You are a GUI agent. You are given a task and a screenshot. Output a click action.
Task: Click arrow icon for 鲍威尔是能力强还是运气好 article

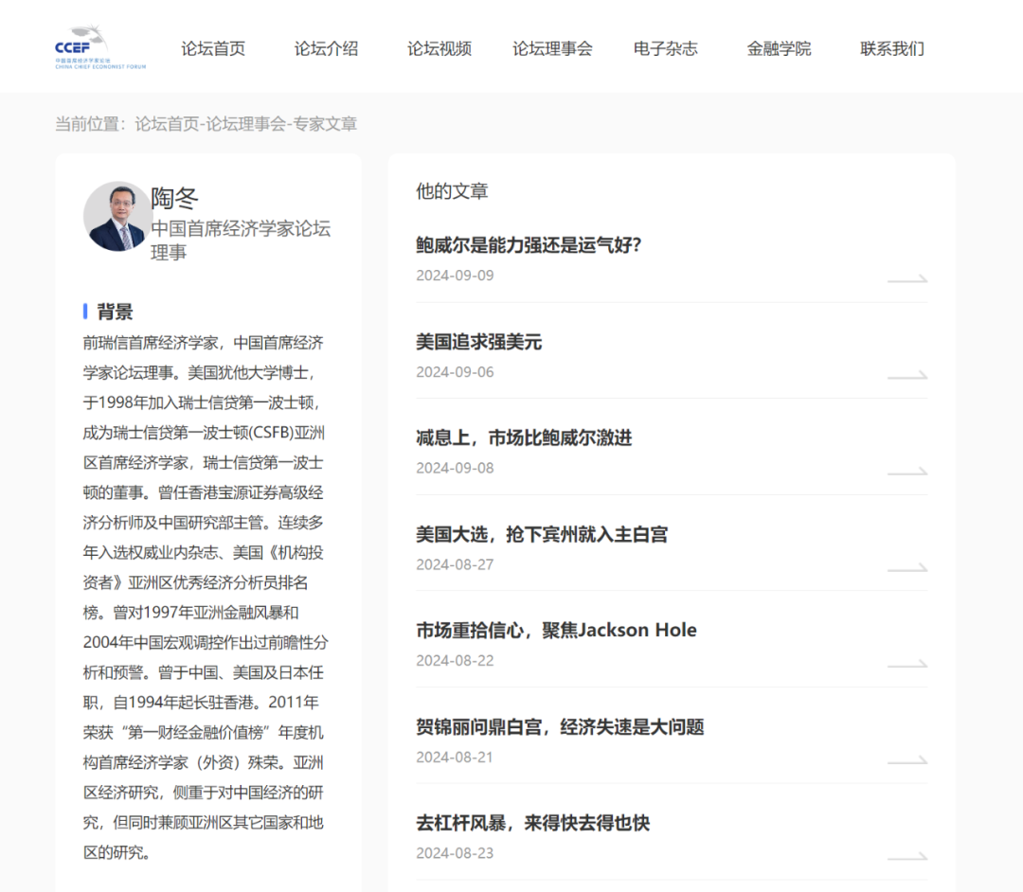coord(906,279)
